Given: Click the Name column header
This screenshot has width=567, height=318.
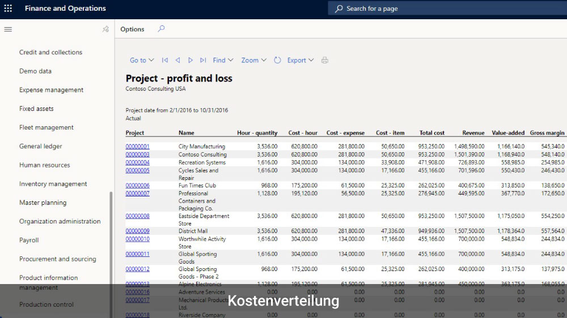Looking at the screenshot, I should tap(186, 133).
